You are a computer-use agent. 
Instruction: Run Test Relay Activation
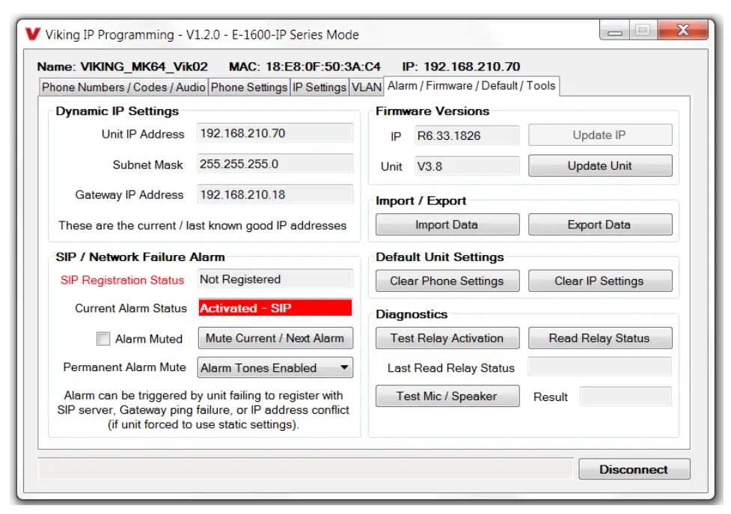pos(447,338)
